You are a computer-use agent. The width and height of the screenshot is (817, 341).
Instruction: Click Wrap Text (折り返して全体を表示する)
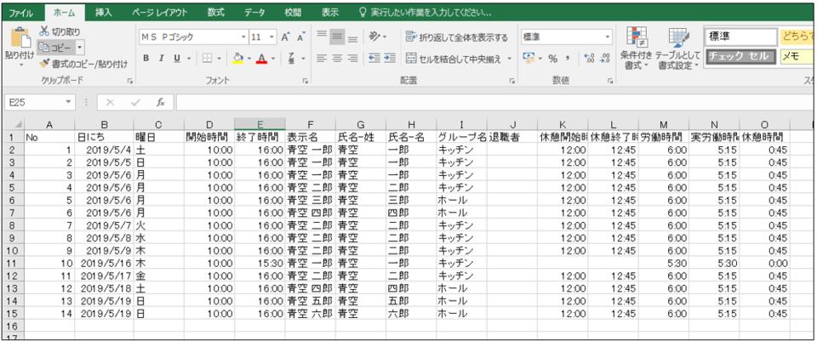[457, 37]
